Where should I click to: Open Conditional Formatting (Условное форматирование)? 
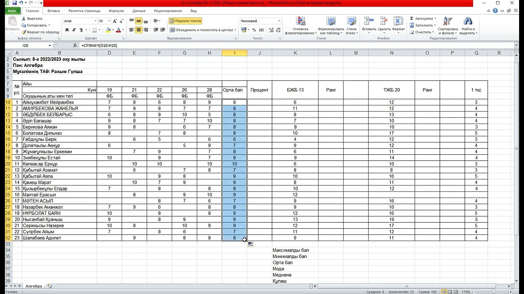point(300,26)
